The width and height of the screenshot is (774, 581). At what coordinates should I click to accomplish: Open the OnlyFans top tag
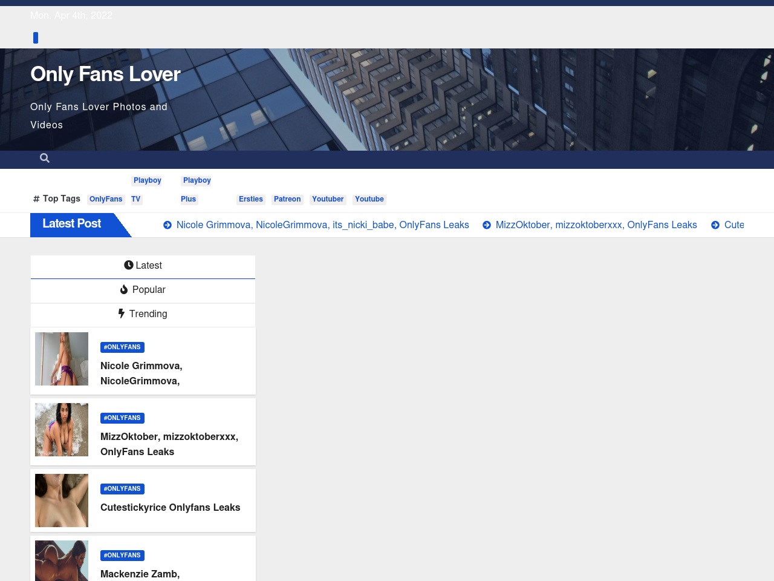pyautogui.click(x=106, y=199)
